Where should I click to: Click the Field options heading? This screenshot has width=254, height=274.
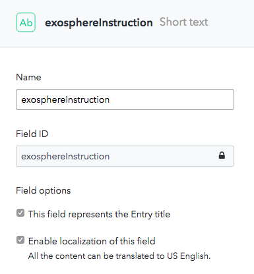coord(44,190)
